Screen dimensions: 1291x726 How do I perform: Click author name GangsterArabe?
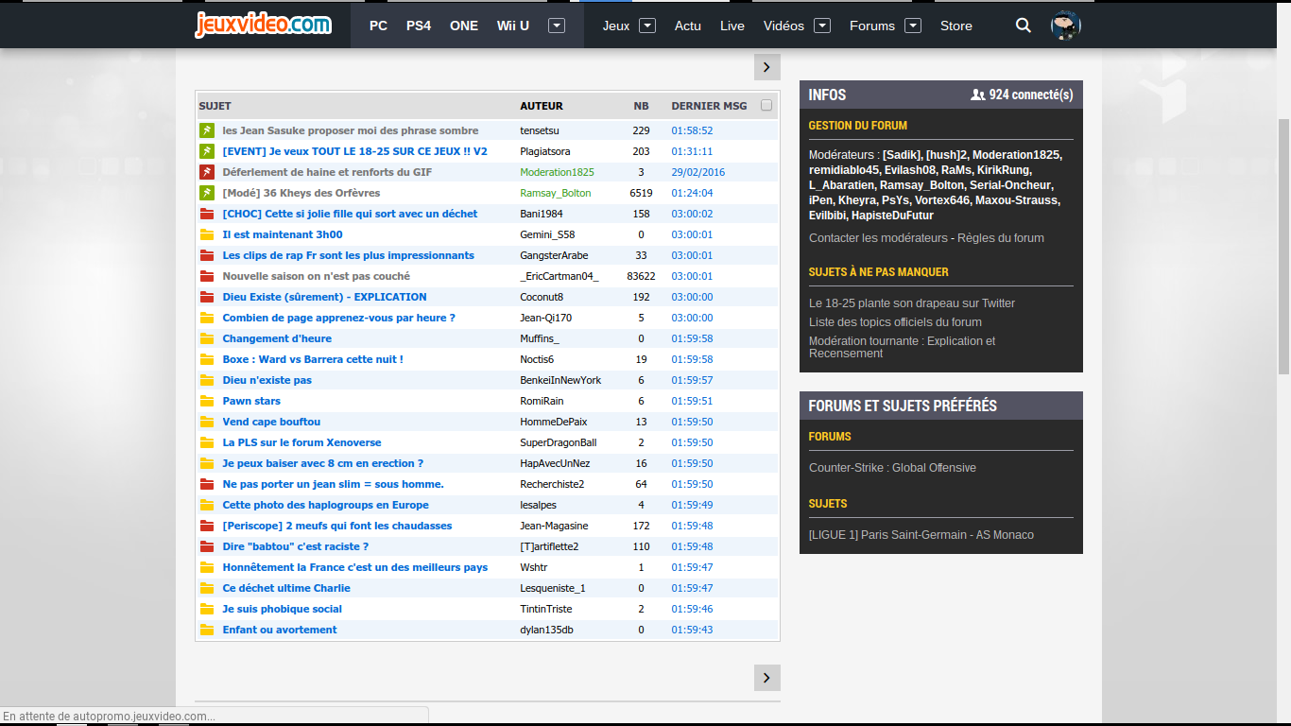(x=554, y=255)
